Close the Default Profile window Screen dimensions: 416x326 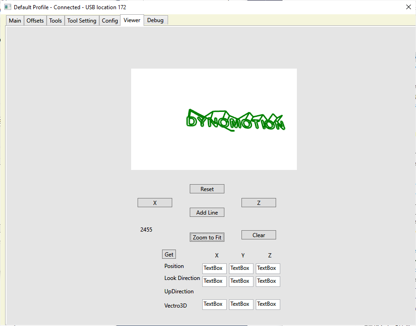pos(408,7)
